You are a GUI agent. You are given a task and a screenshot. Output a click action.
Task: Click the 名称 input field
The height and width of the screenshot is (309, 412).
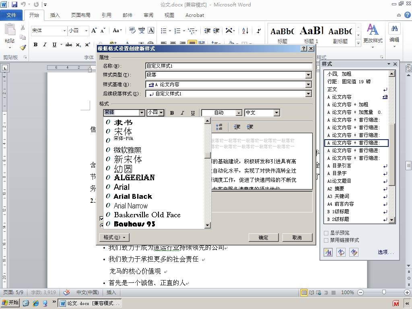coord(229,66)
